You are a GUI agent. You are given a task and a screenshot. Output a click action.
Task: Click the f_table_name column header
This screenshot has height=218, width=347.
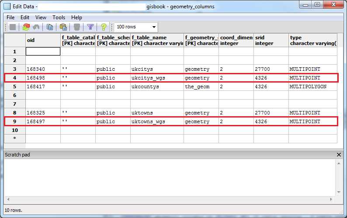(157, 40)
